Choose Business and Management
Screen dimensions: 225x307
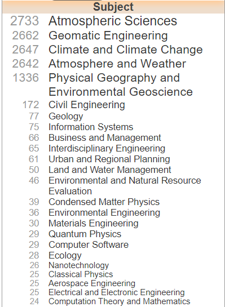tap(105, 137)
